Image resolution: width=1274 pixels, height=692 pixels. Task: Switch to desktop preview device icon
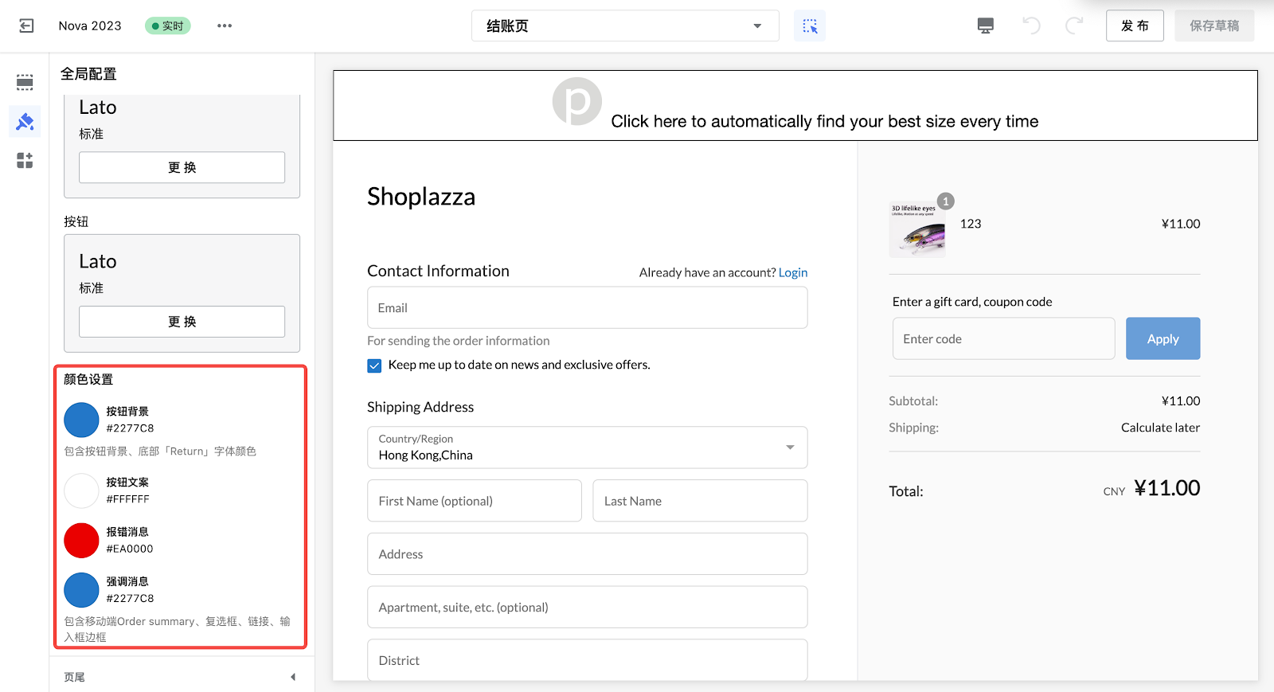pos(985,25)
